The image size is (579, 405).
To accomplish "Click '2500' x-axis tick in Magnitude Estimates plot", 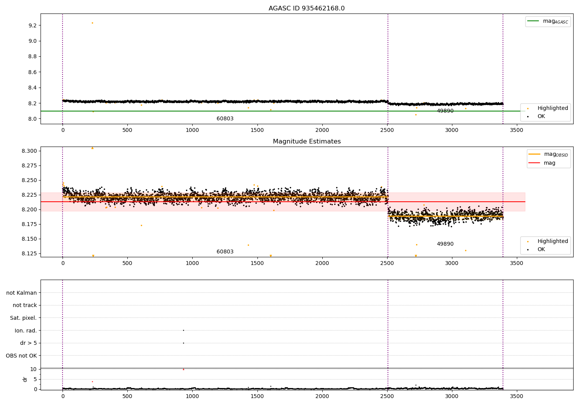I will (387, 263).
